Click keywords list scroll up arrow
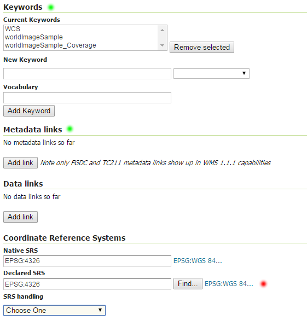 click(x=162, y=30)
